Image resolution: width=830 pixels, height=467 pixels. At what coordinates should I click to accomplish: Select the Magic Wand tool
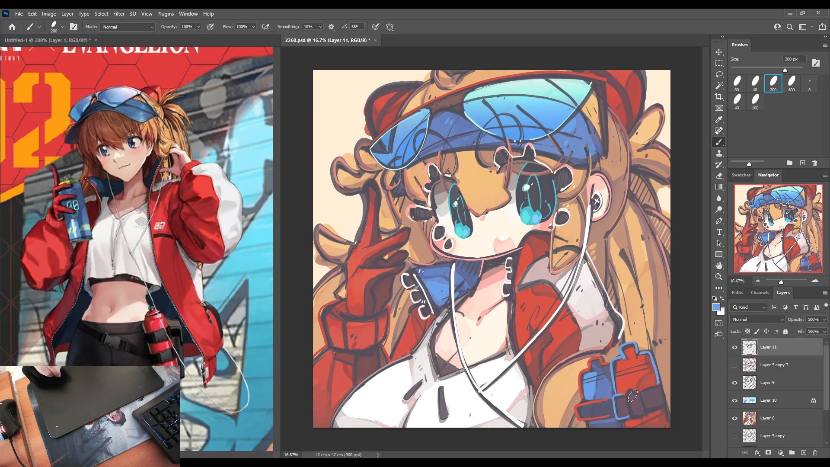(x=719, y=86)
